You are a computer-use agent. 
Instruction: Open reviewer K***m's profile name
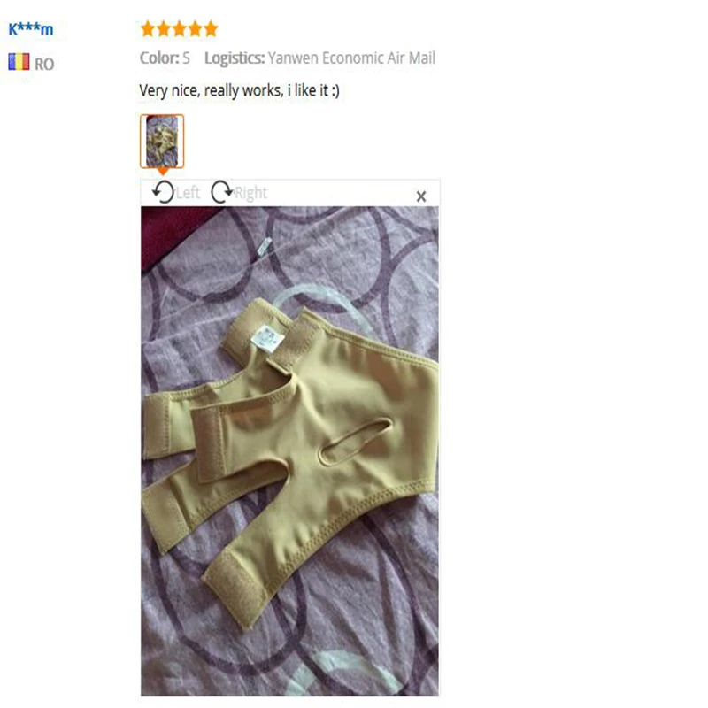31,29
